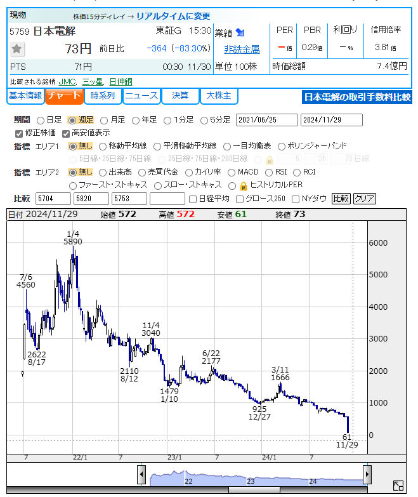Click the 1/4 5890 high label
The height and width of the screenshot is (497, 418).
73,238
